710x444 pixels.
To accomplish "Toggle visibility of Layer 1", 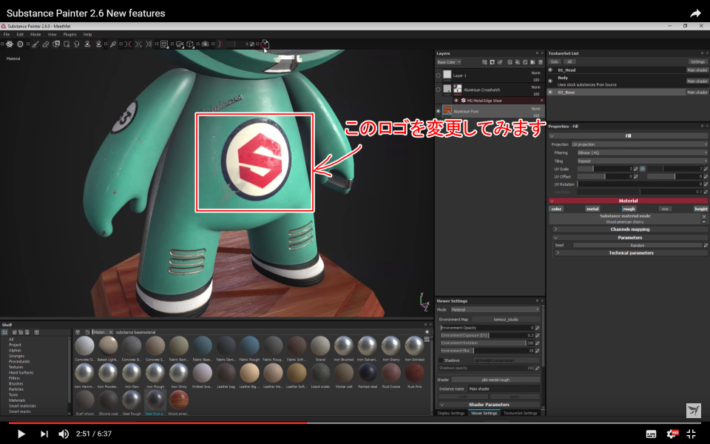I will pyautogui.click(x=438, y=75).
